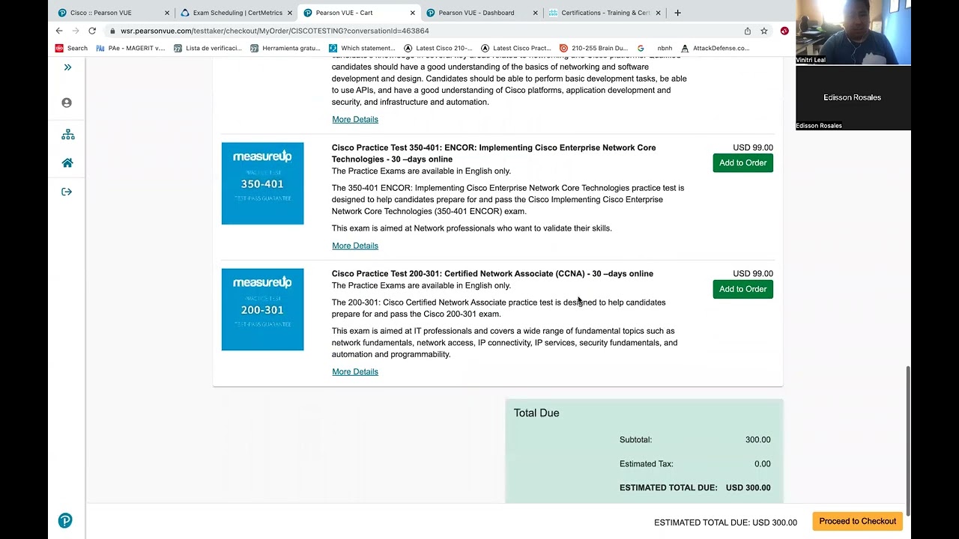Screen dimensions: 959x539
Task: Click the sign out icon in sidebar
Action: click(67, 192)
